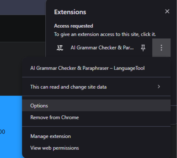Select the truncated AI Grammar Checker & Par... entry

click(102, 48)
